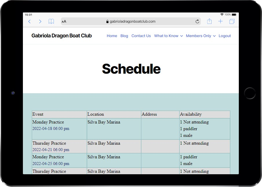Select the gabrioladragonboatclub.com address field

tap(131, 21)
